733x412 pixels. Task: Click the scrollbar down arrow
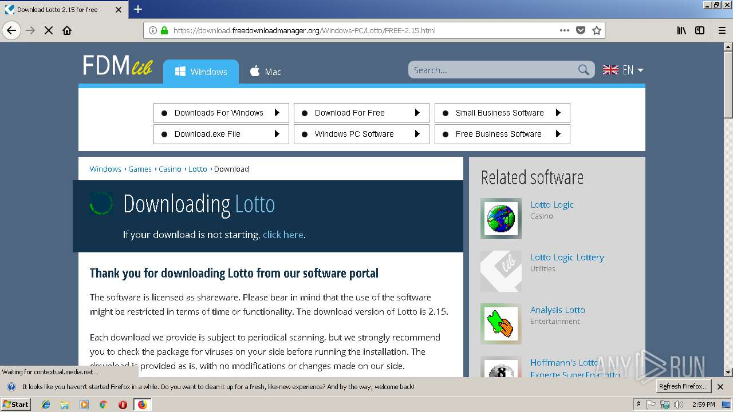point(728,372)
